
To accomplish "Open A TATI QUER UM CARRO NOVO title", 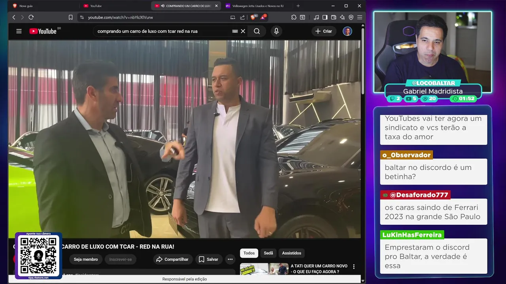I will 319,269.
